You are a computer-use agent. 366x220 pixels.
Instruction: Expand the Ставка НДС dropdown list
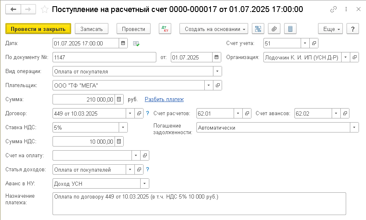[123, 128]
